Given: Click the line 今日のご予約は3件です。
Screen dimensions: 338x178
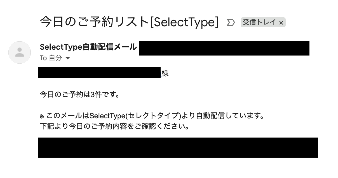Looking at the screenshot, I should [x=80, y=95].
